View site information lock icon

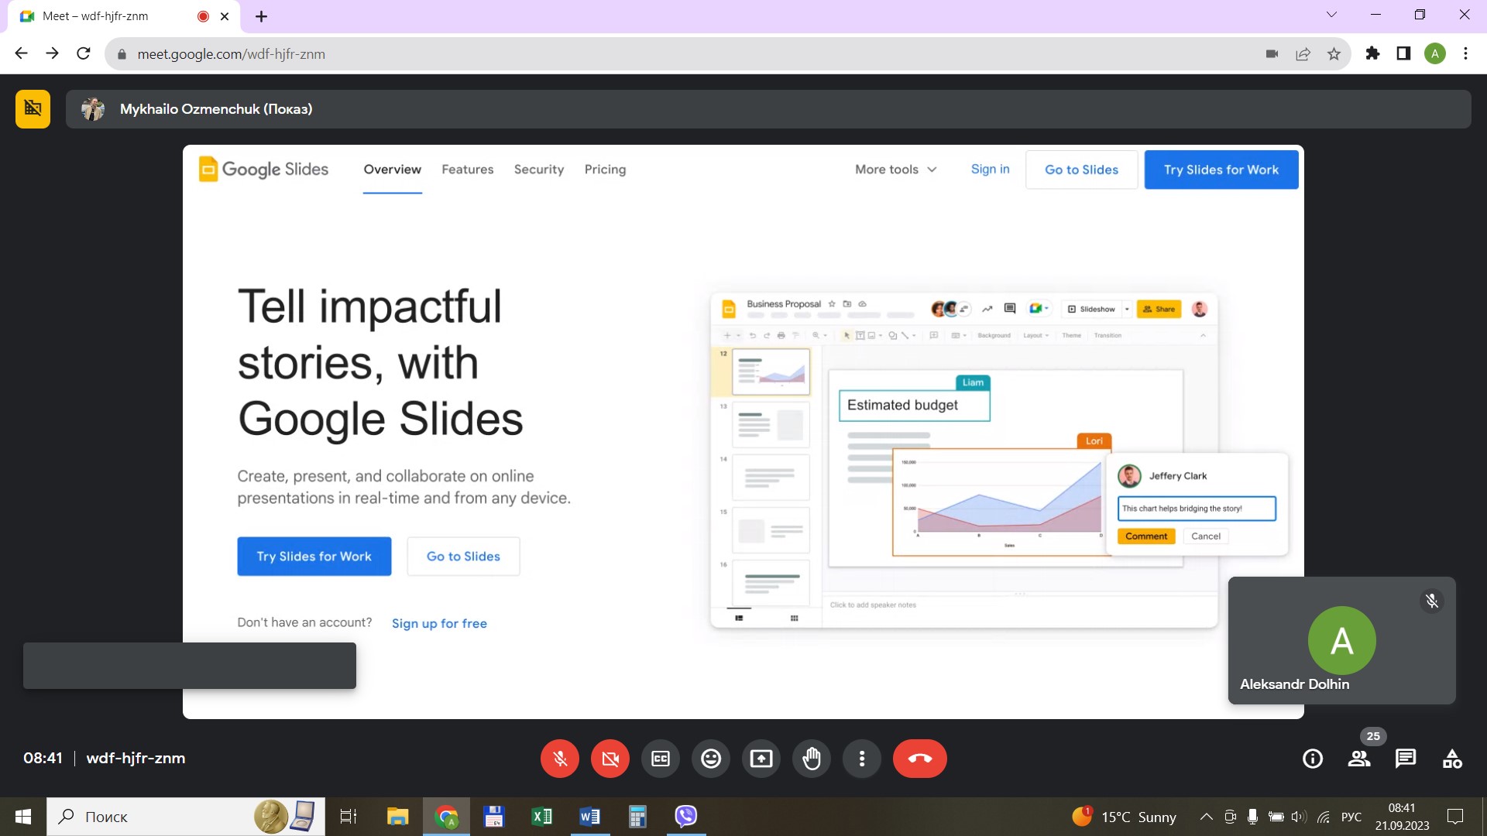(x=122, y=54)
